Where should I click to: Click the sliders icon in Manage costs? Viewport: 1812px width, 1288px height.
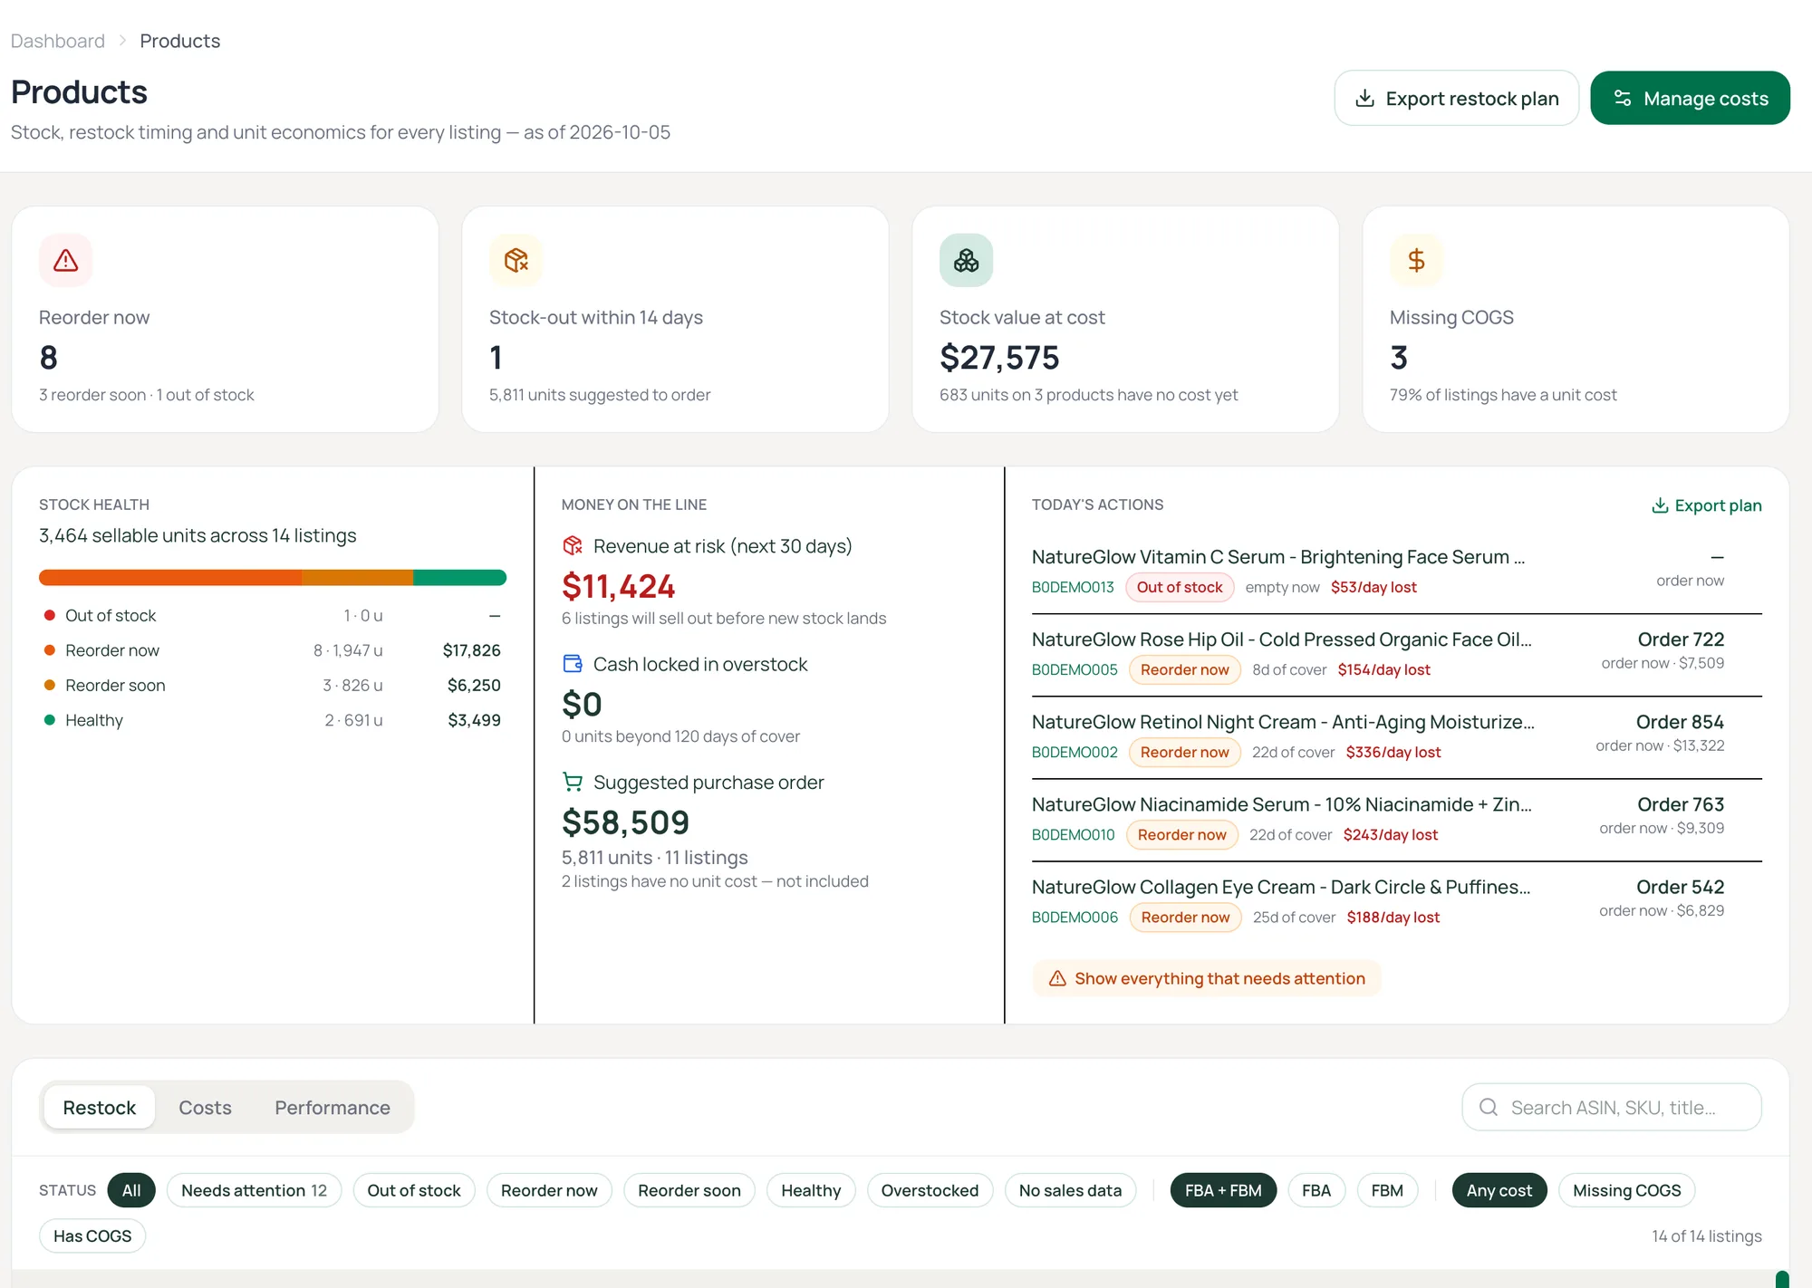(1623, 98)
